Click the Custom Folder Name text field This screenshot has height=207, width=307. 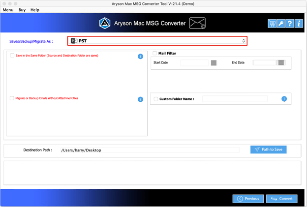(235, 99)
